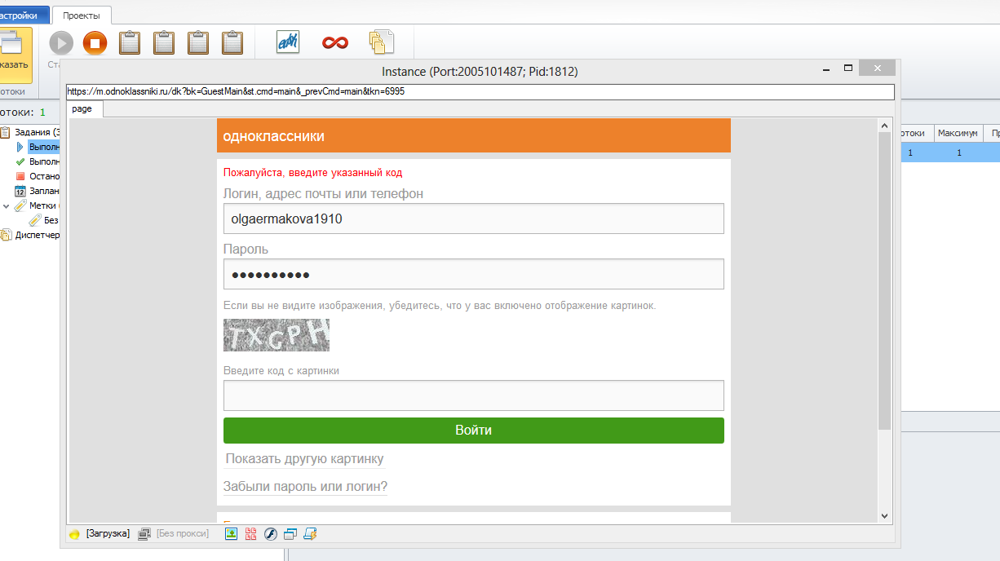Focus the captcha code input field
The width and height of the screenshot is (1000, 561).
tap(474, 395)
